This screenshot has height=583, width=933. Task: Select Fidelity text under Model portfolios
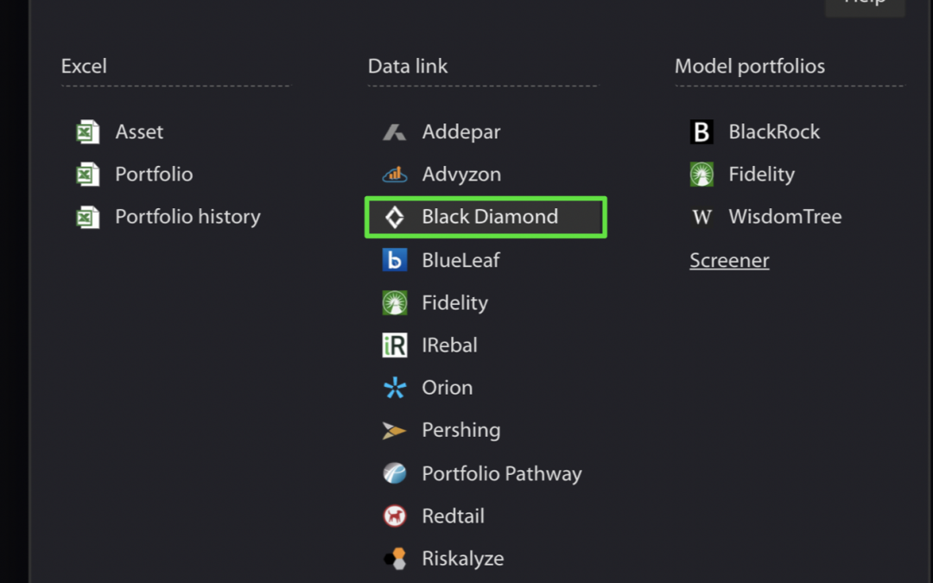point(762,174)
